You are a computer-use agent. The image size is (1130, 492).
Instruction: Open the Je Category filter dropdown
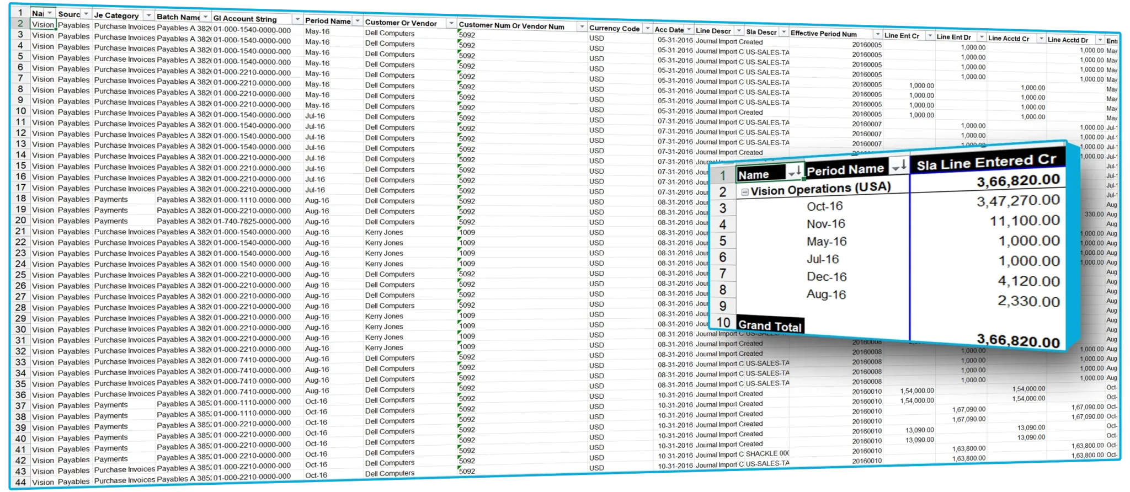tap(148, 15)
